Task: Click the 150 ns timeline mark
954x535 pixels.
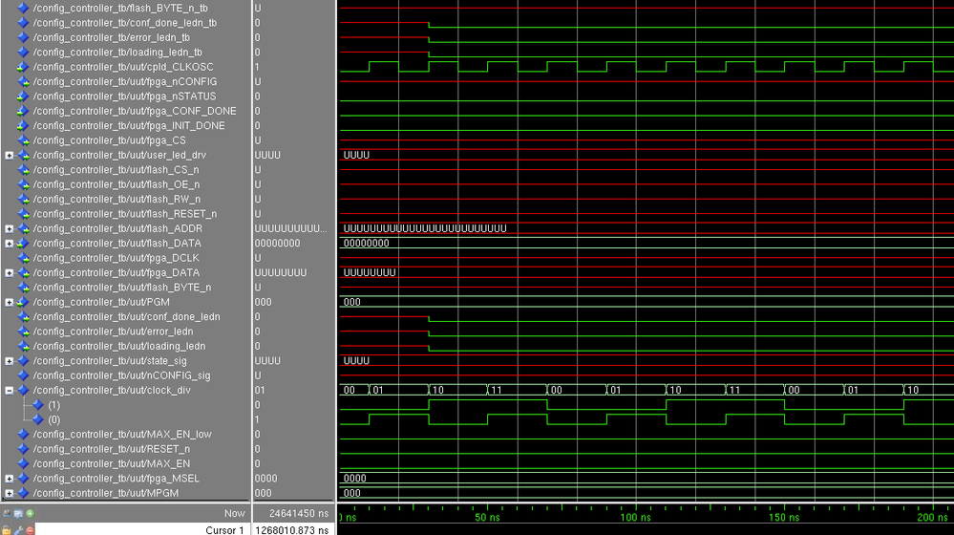Action: [x=784, y=518]
